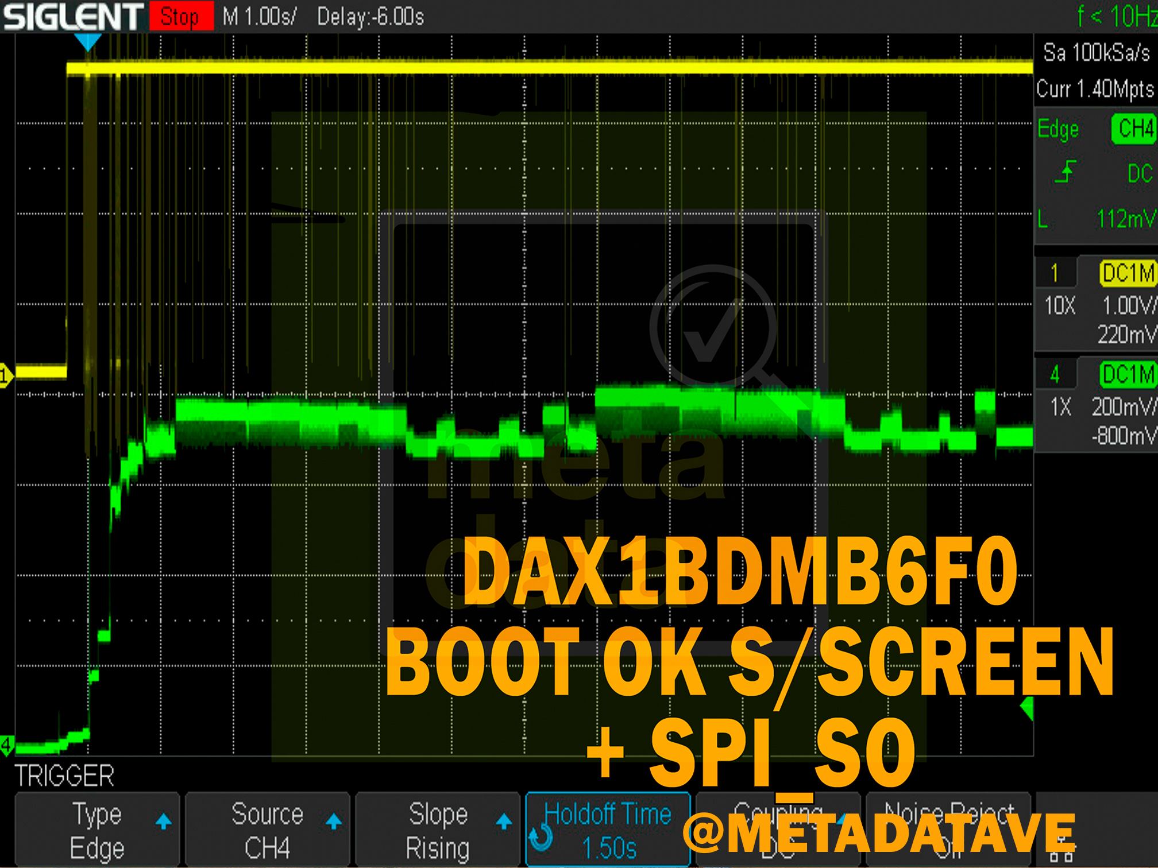Click the yellow DC1M channel 1 badge
The height and width of the screenshot is (868, 1158).
pos(1127,273)
